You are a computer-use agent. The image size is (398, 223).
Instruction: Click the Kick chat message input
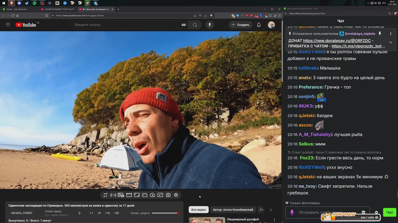point(327,212)
